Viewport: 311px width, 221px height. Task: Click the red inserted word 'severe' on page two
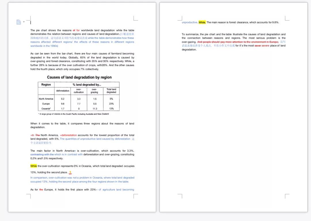point(265,46)
